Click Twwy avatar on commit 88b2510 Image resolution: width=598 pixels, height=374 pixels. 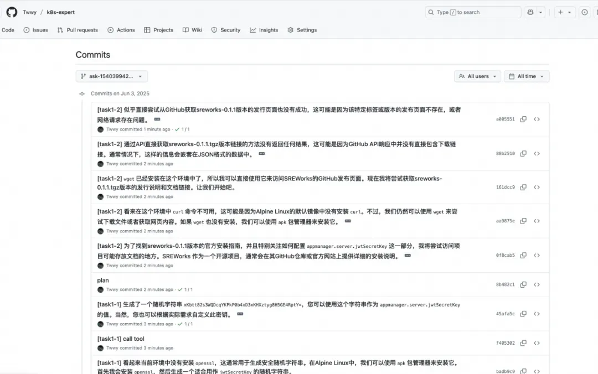pos(100,164)
